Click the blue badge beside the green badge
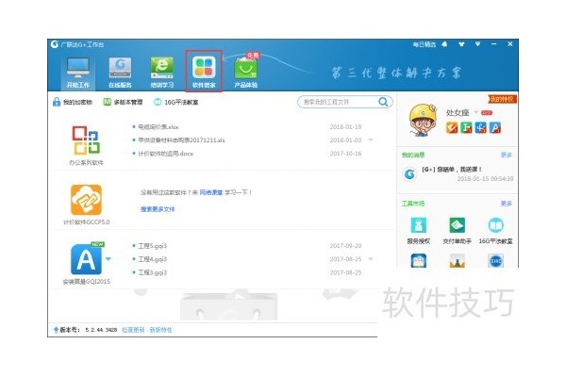Image resolution: width=566 pixels, height=377 pixels. pos(480,128)
